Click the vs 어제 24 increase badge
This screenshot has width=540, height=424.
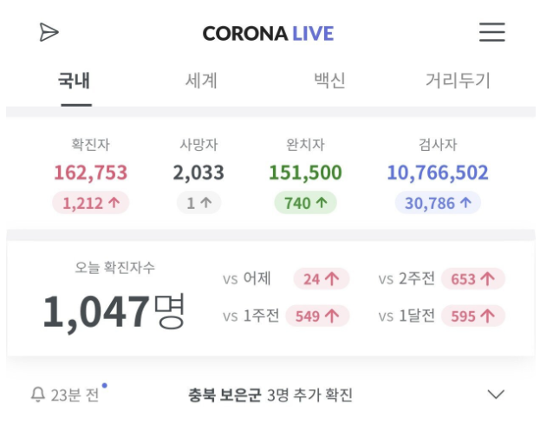(x=322, y=278)
